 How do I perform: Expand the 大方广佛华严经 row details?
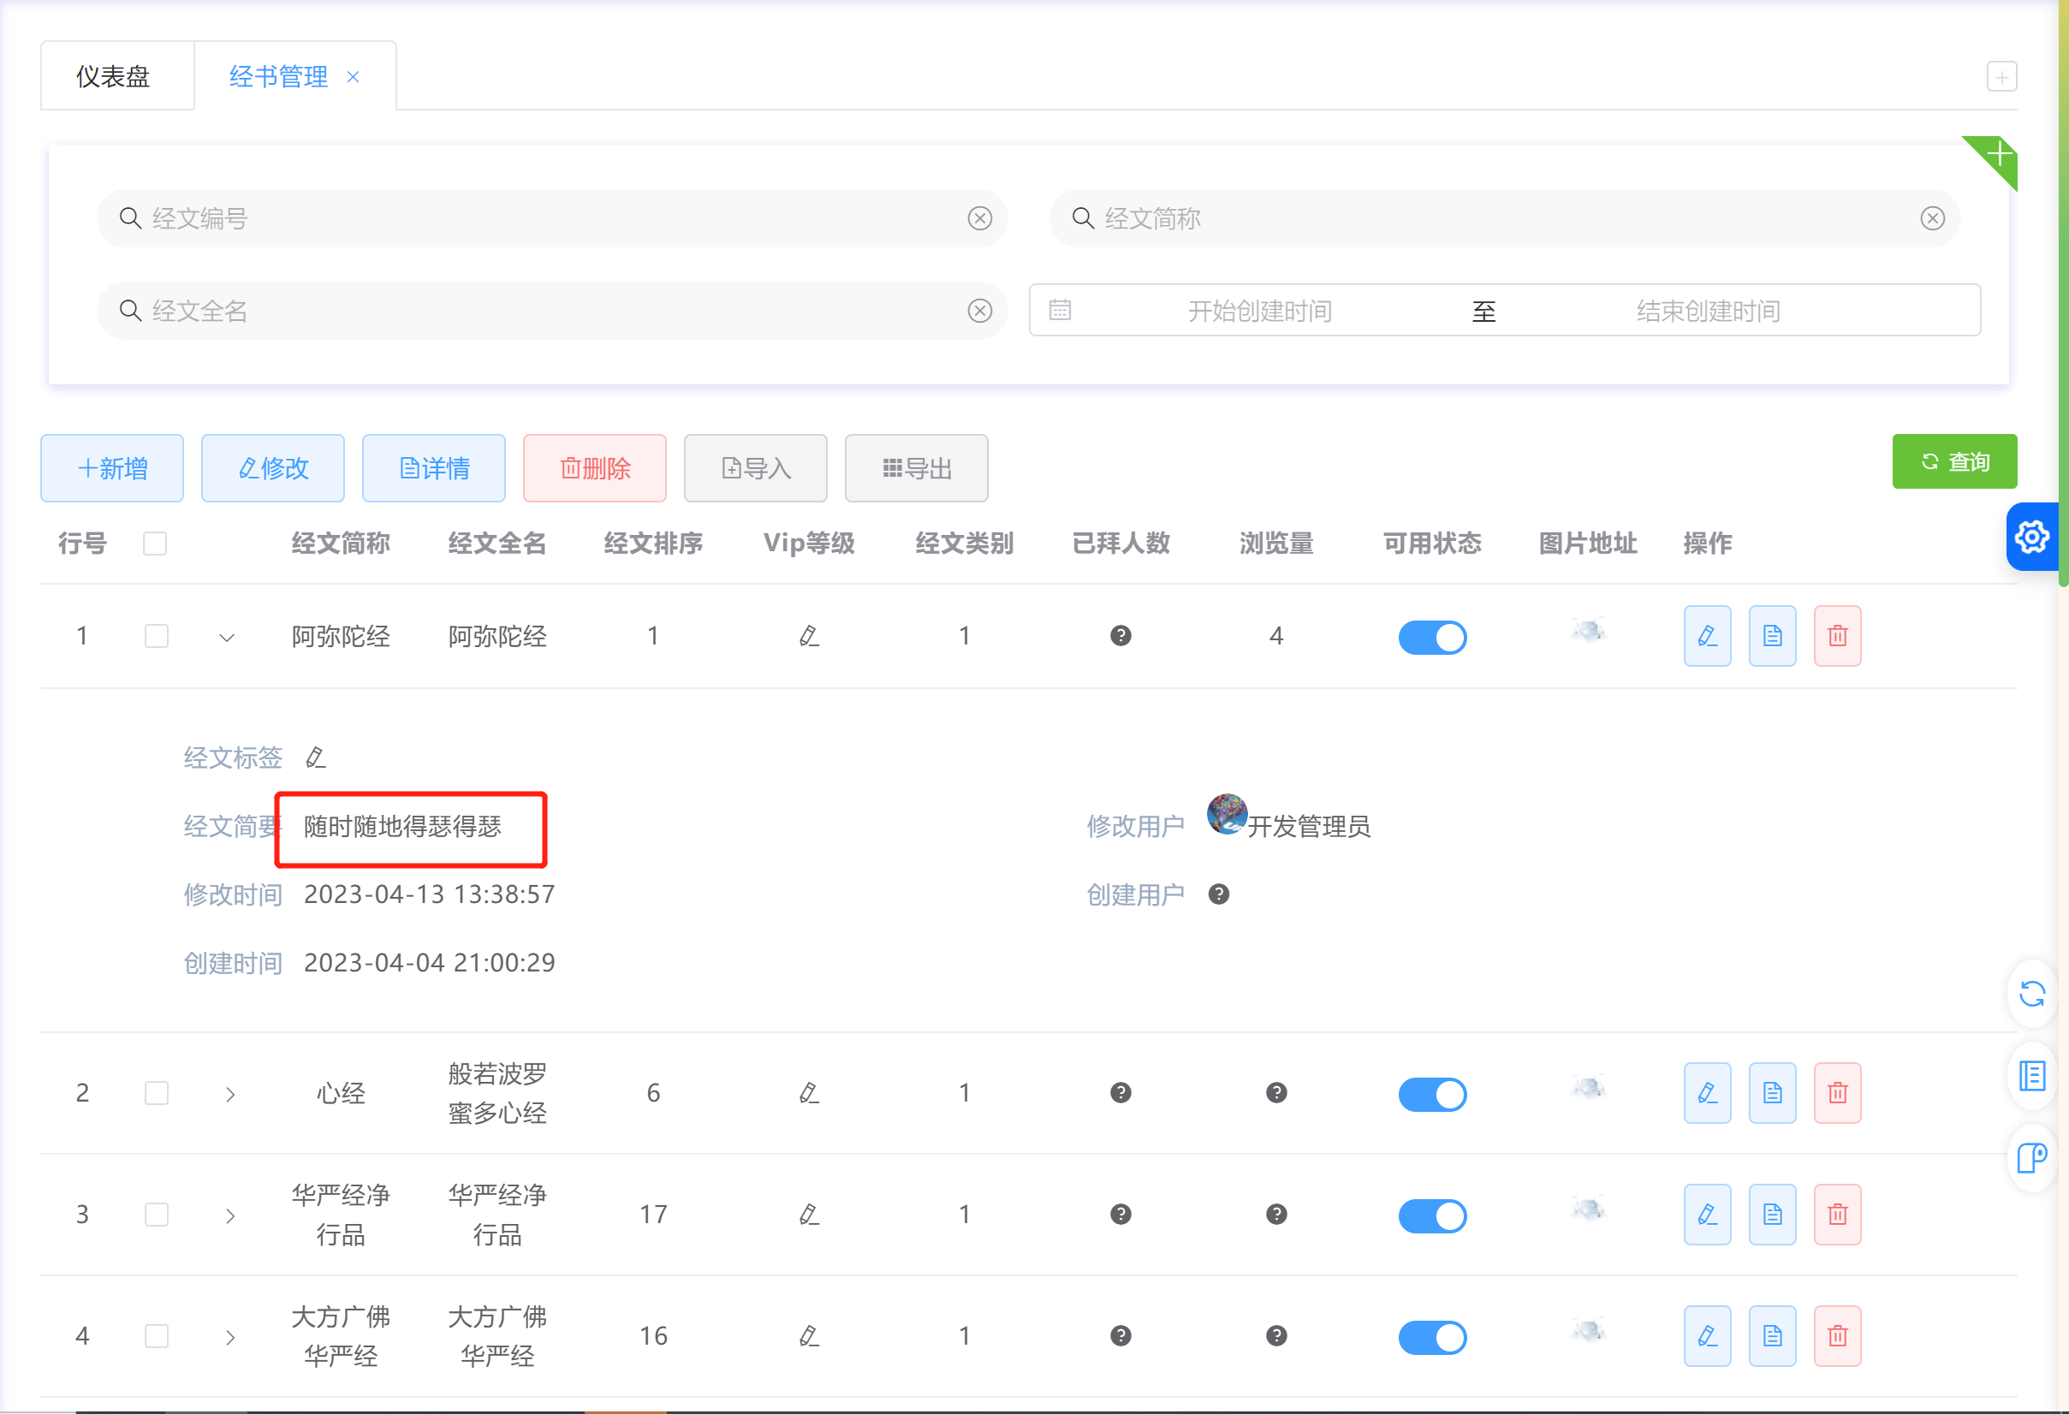click(229, 1338)
